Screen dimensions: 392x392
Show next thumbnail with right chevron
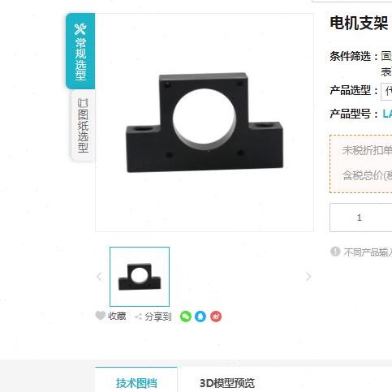point(308,277)
